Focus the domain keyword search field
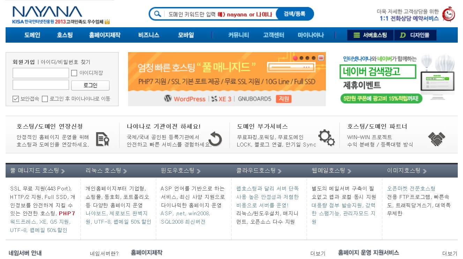 click(220, 14)
